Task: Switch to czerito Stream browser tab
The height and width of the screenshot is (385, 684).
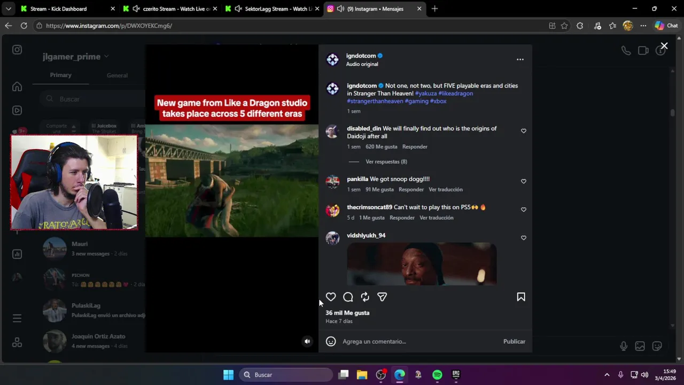Action: [x=170, y=9]
